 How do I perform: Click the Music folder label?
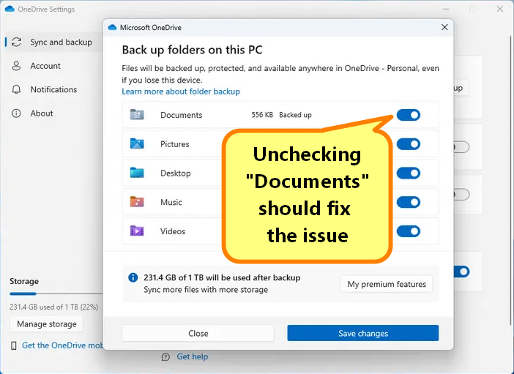coord(171,202)
